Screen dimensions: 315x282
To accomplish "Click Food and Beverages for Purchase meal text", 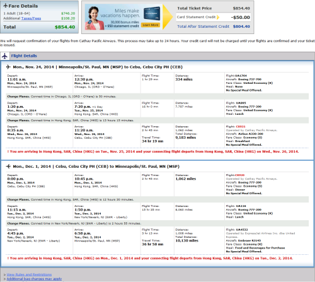I will (x=260, y=248).
